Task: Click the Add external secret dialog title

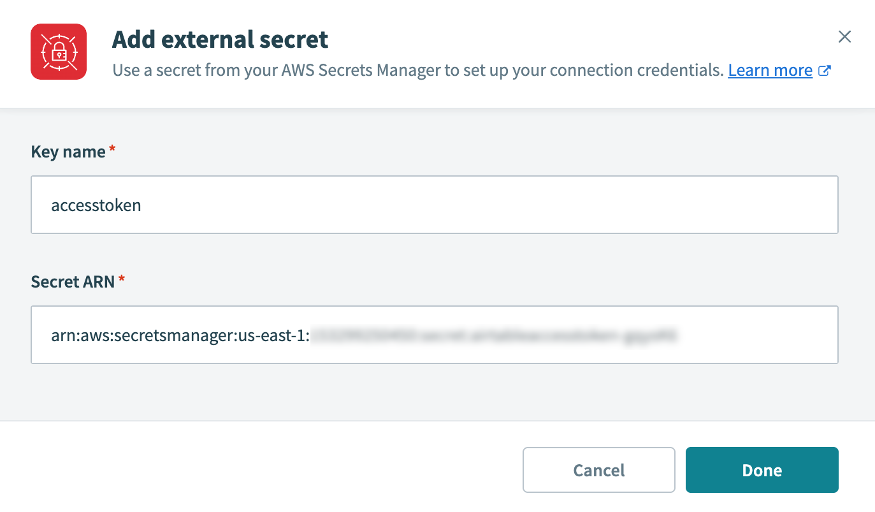Action: click(x=220, y=39)
